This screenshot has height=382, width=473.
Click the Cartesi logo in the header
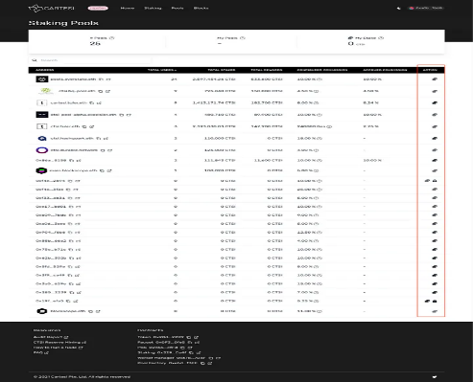pyautogui.click(x=51, y=8)
